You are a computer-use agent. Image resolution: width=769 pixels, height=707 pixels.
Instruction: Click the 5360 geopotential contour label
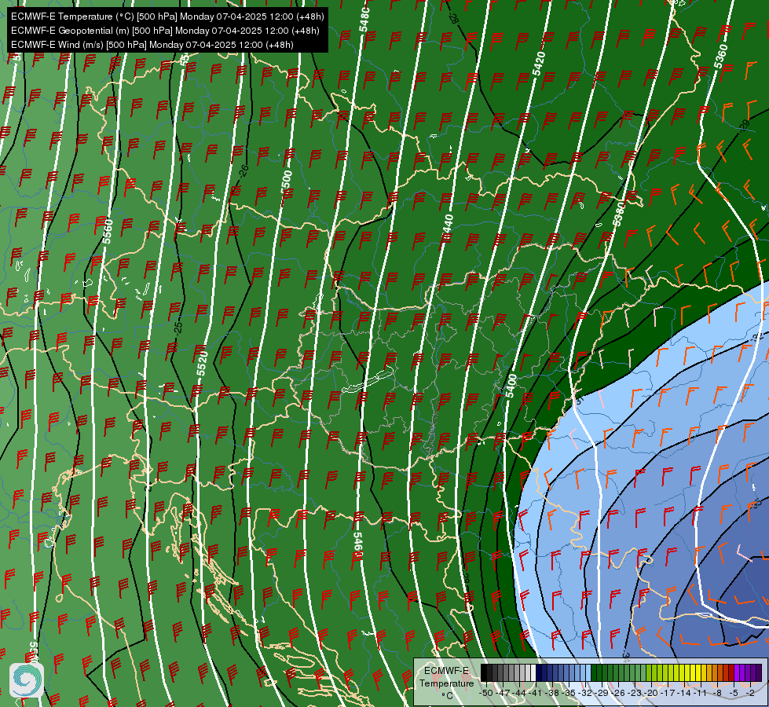[x=721, y=57]
